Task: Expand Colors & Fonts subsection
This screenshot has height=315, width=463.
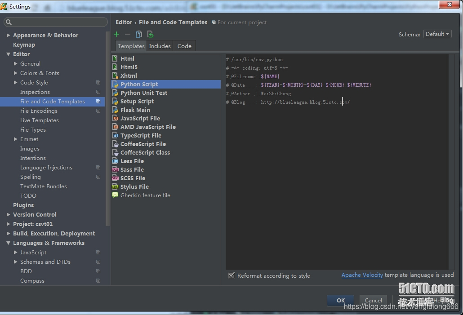Action: tap(15, 73)
